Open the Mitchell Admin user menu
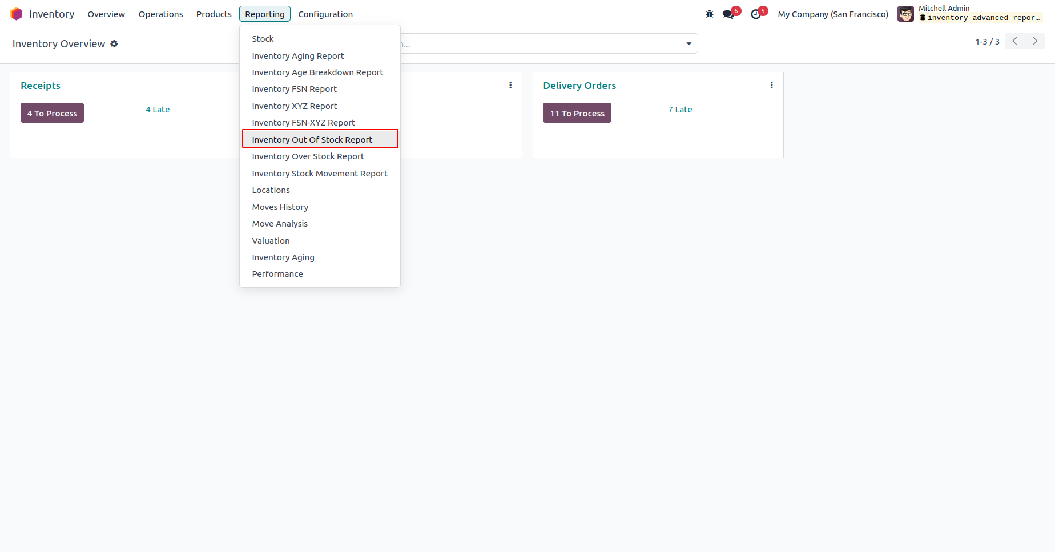This screenshot has width=1055, height=552. click(x=971, y=14)
